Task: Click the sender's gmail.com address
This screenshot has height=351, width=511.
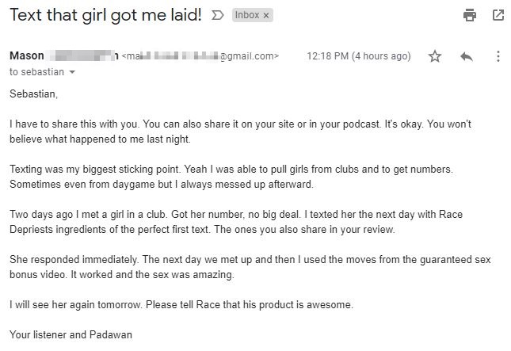Action: pyautogui.click(x=200, y=56)
